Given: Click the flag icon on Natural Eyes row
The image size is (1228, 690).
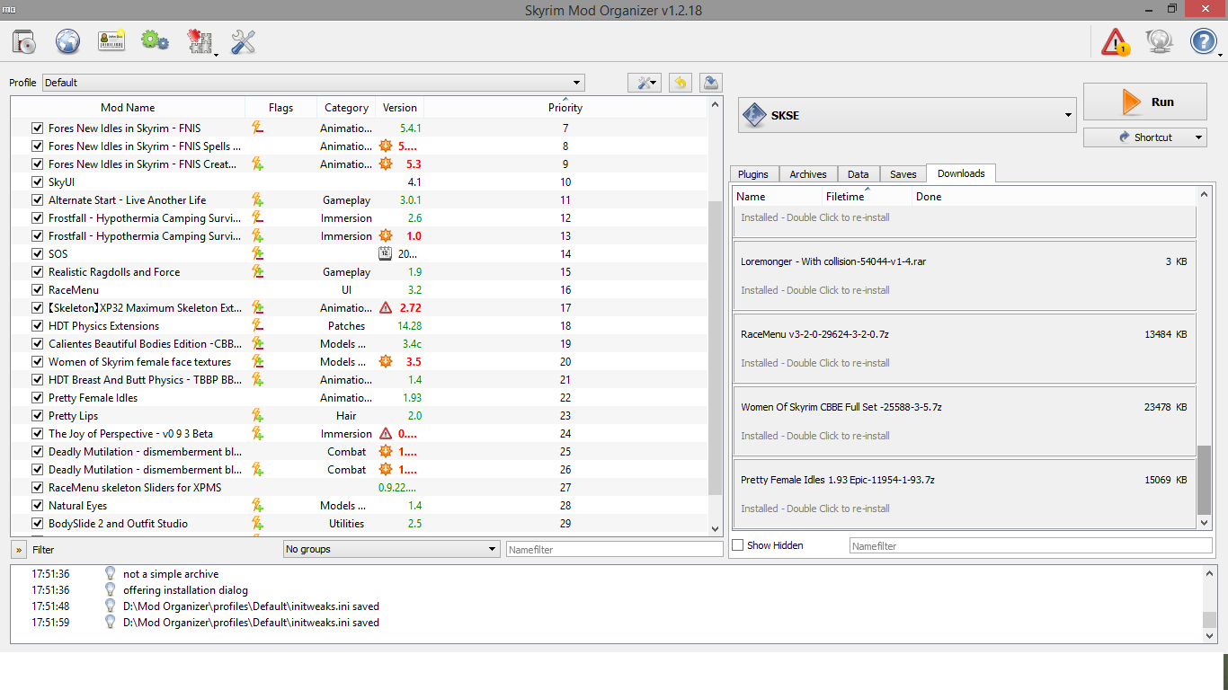Looking at the screenshot, I should click(257, 506).
